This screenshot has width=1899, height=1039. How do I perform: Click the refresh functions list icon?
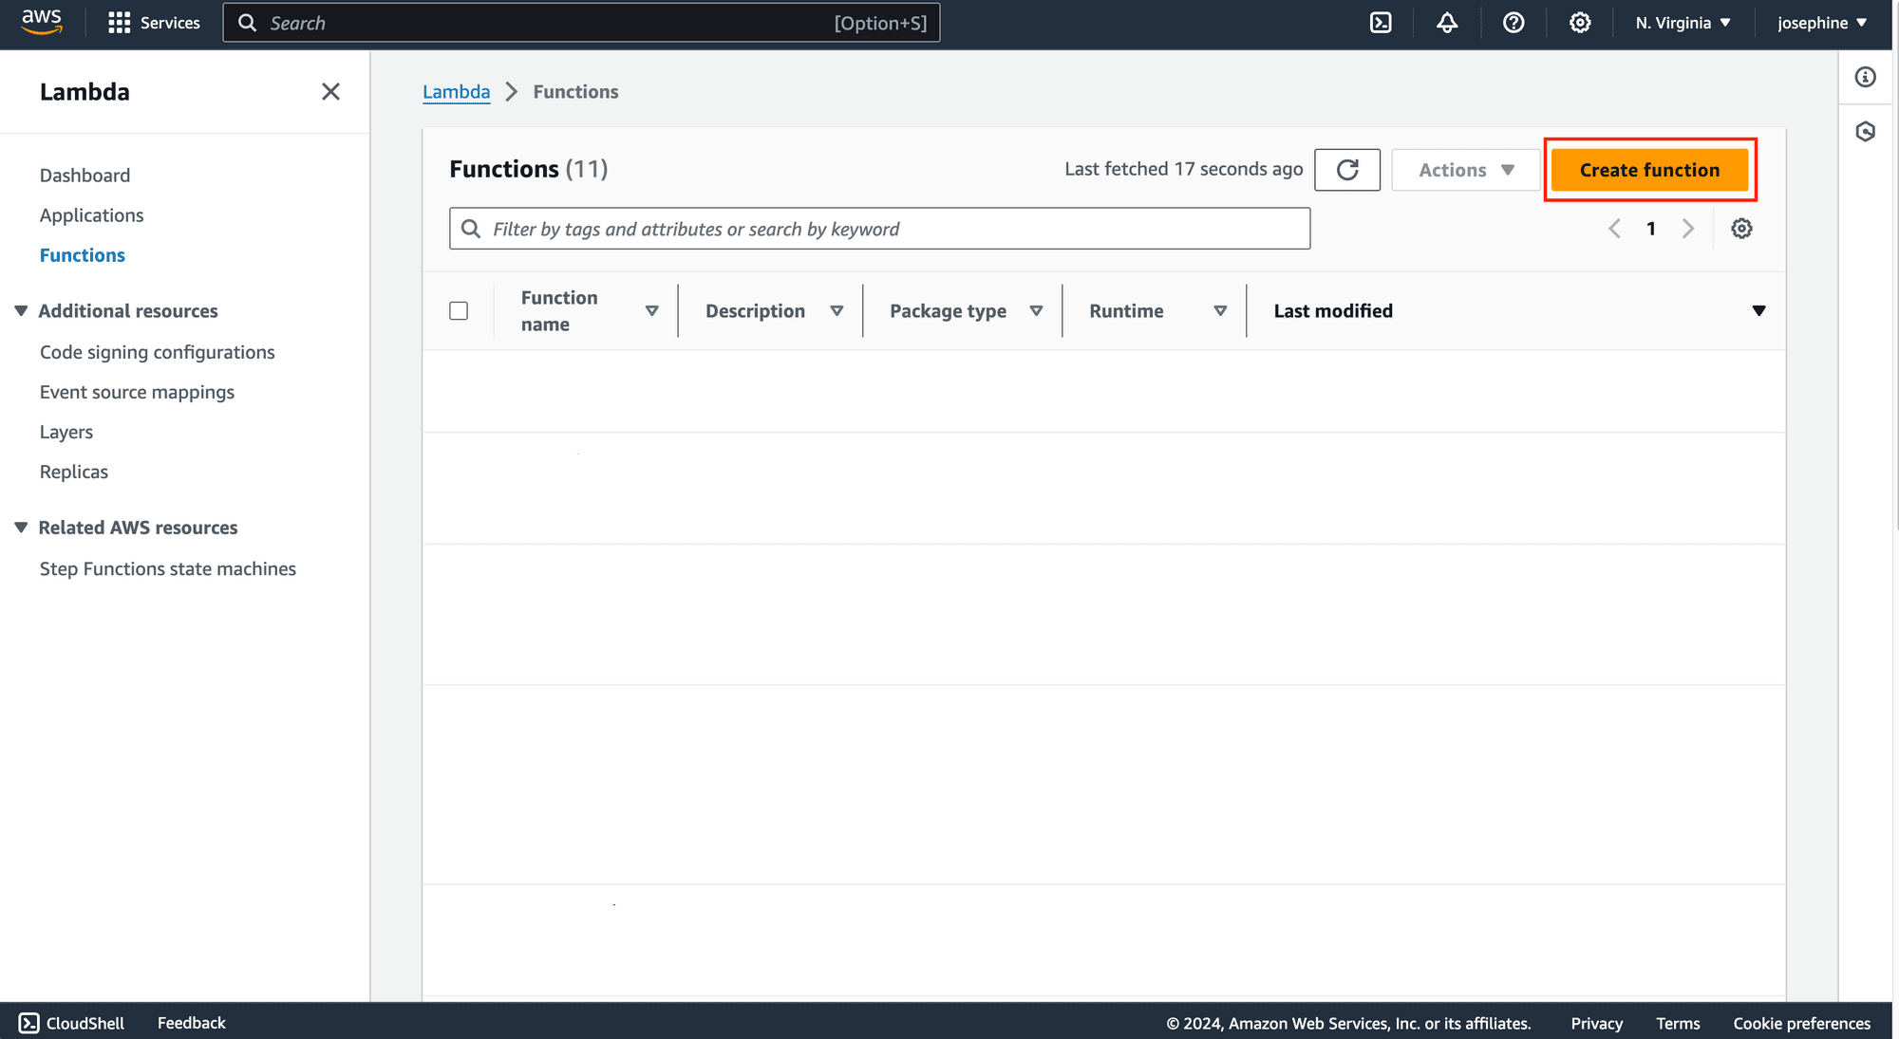point(1347,169)
